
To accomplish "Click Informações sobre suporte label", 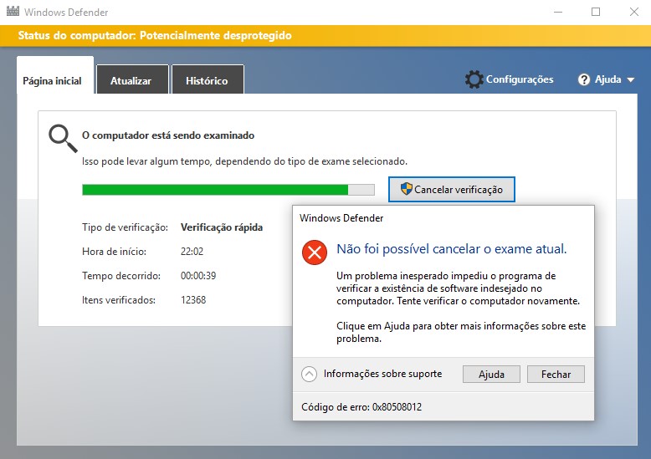I will tap(382, 374).
